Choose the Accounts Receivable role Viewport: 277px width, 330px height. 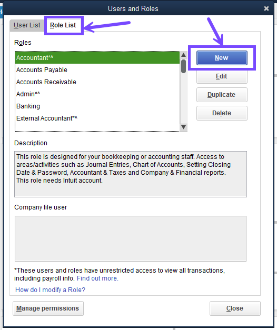(97, 82)
